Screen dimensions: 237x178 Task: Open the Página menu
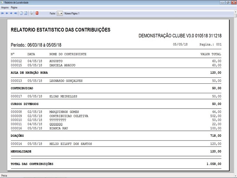(14, 7)
